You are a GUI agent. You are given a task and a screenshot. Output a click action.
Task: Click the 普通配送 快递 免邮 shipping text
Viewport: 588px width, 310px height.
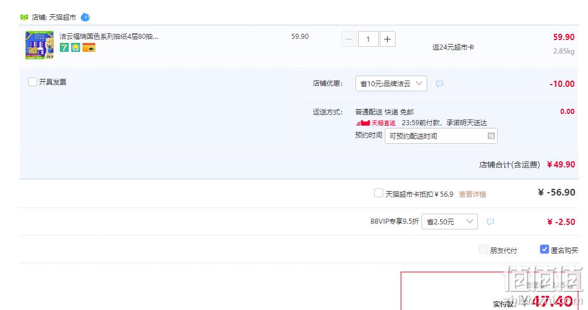click(384, 112)
